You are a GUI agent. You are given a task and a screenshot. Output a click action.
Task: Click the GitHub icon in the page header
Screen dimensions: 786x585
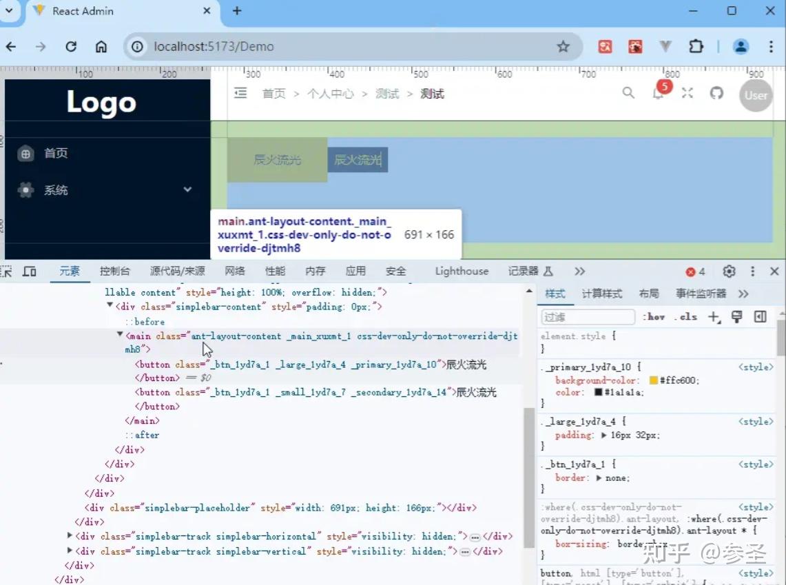[x=716, y=92]
